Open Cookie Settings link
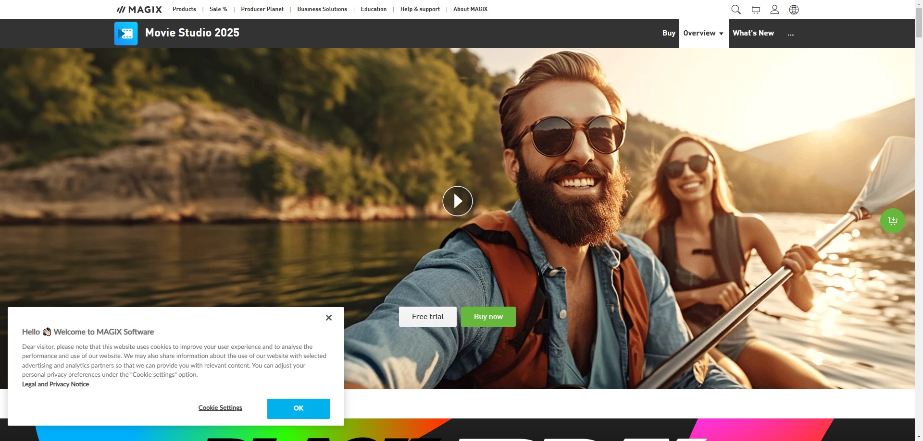Image resolution: width=923 pixels, height=441 pixels. [220, 408]
